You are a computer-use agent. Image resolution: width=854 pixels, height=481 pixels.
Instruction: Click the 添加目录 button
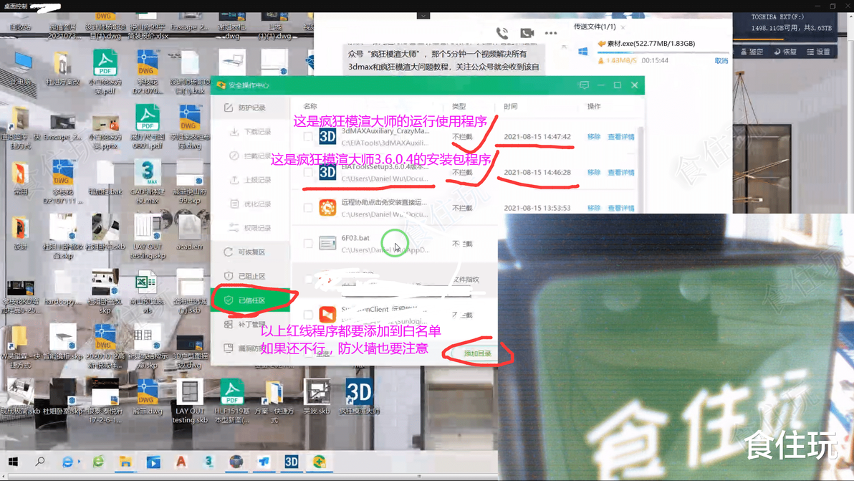tap(478, 353)
